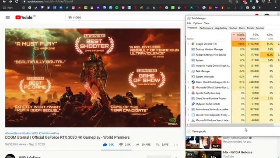This screenshot has width=280, height=158.
Task: Switch to the Services tab
Action: pyautogui.click(x=260, y=28)
